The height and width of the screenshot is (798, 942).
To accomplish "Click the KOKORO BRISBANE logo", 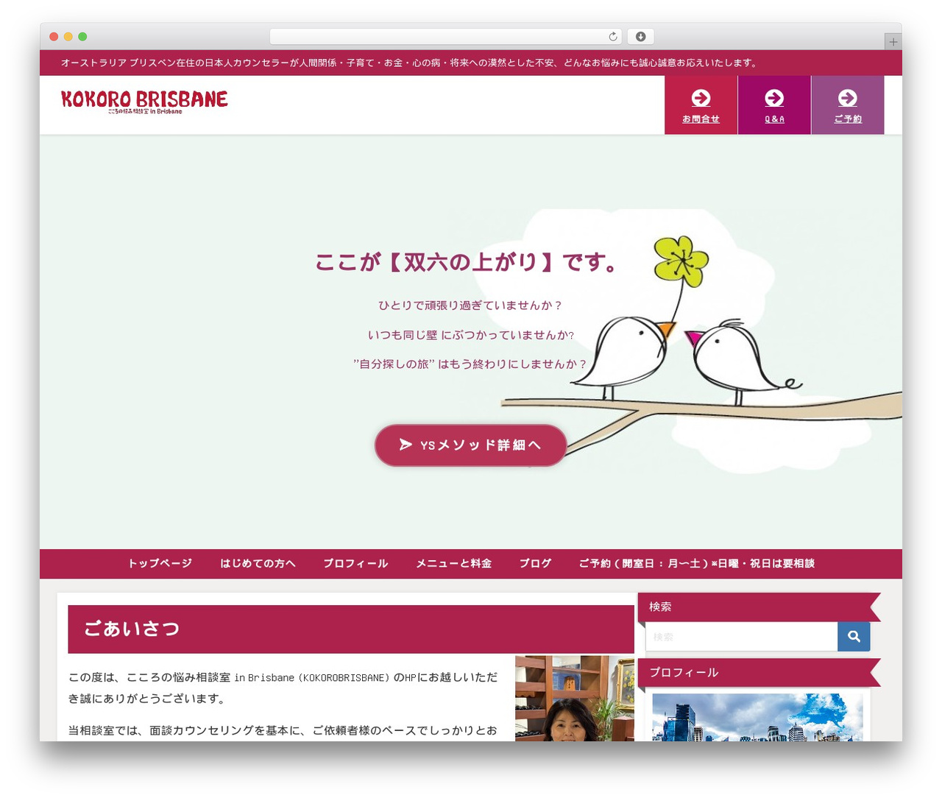I will click(x=144, y=102).
